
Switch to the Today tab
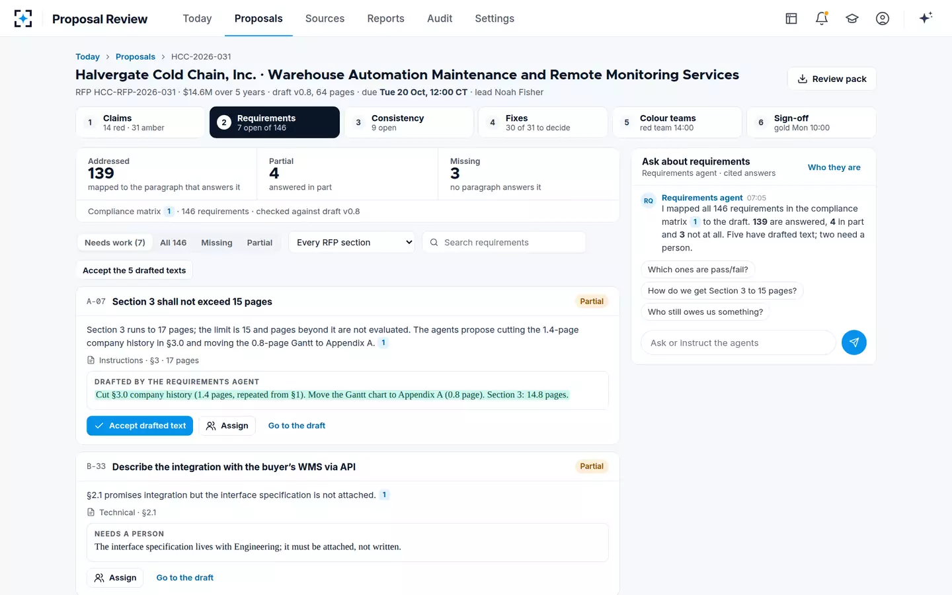[197, 19]
